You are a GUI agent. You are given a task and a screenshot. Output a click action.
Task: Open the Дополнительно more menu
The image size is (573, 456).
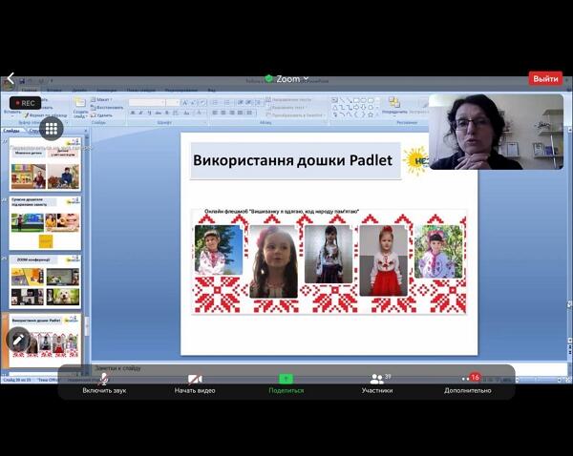pos(468,383)
